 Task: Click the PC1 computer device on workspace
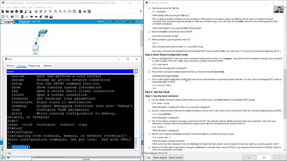click(x=35, y=48)
